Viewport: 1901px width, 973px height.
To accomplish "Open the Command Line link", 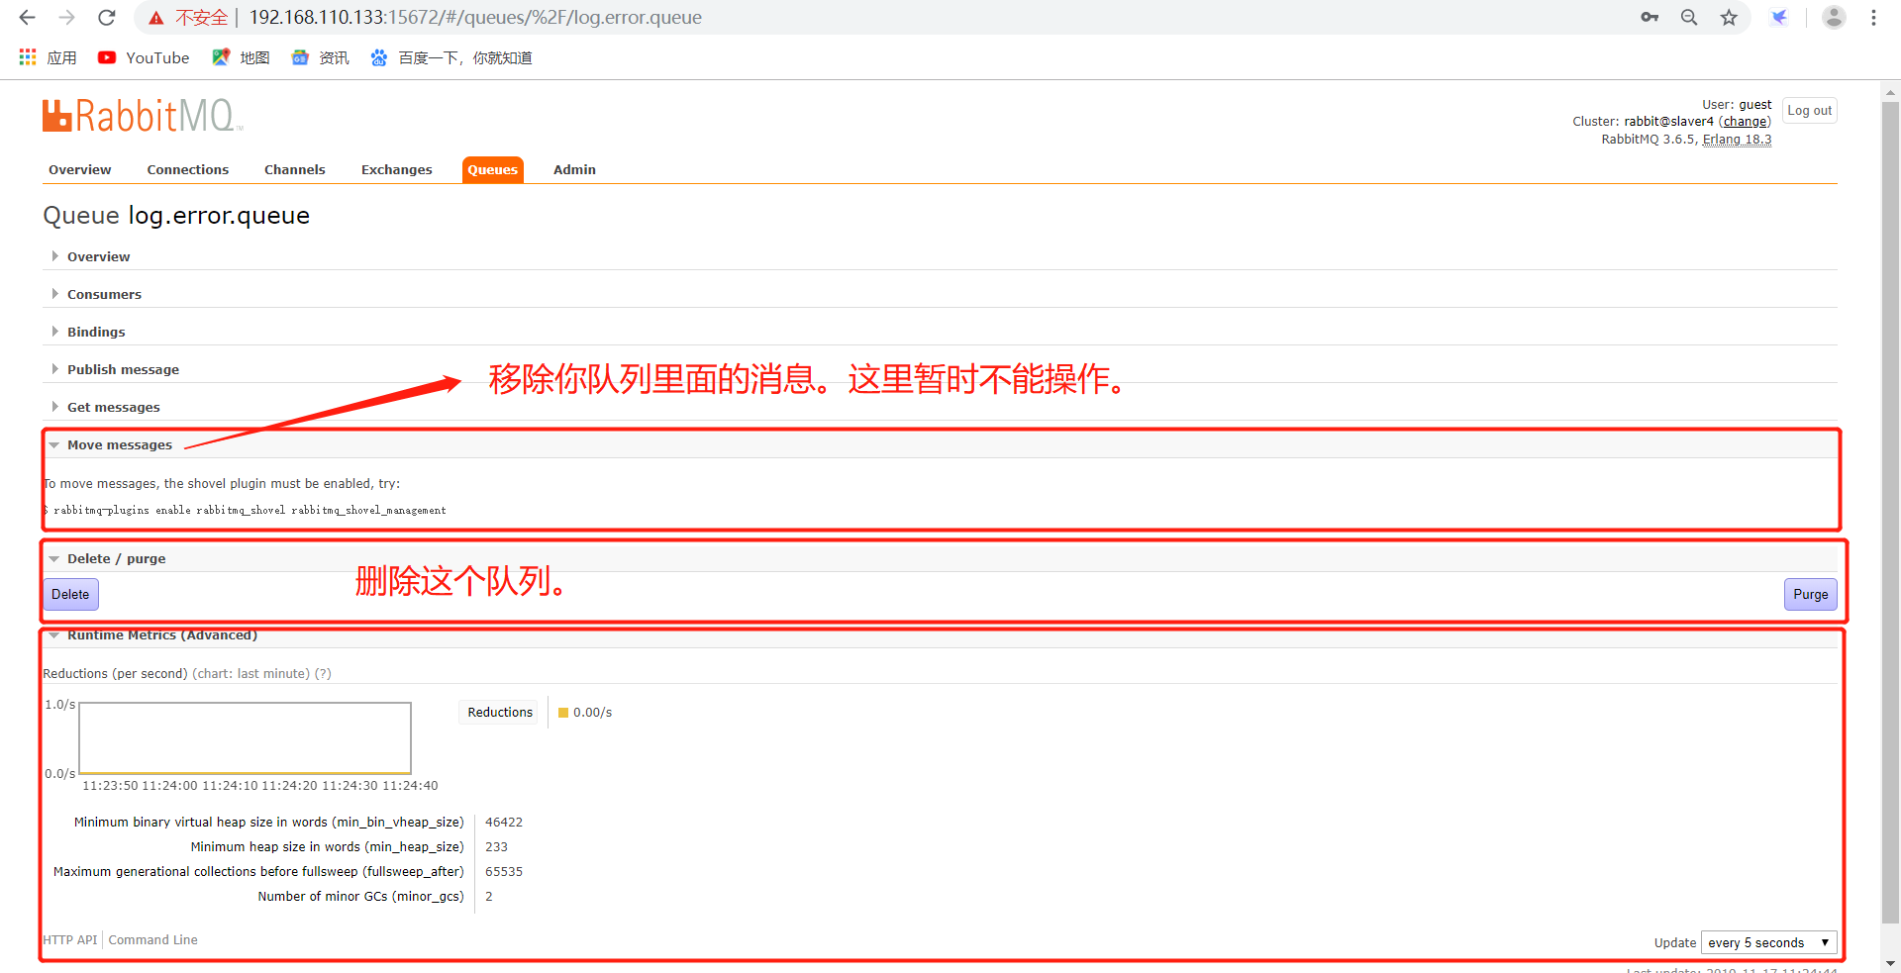I will pyautogui.click(x=153, y=940).
